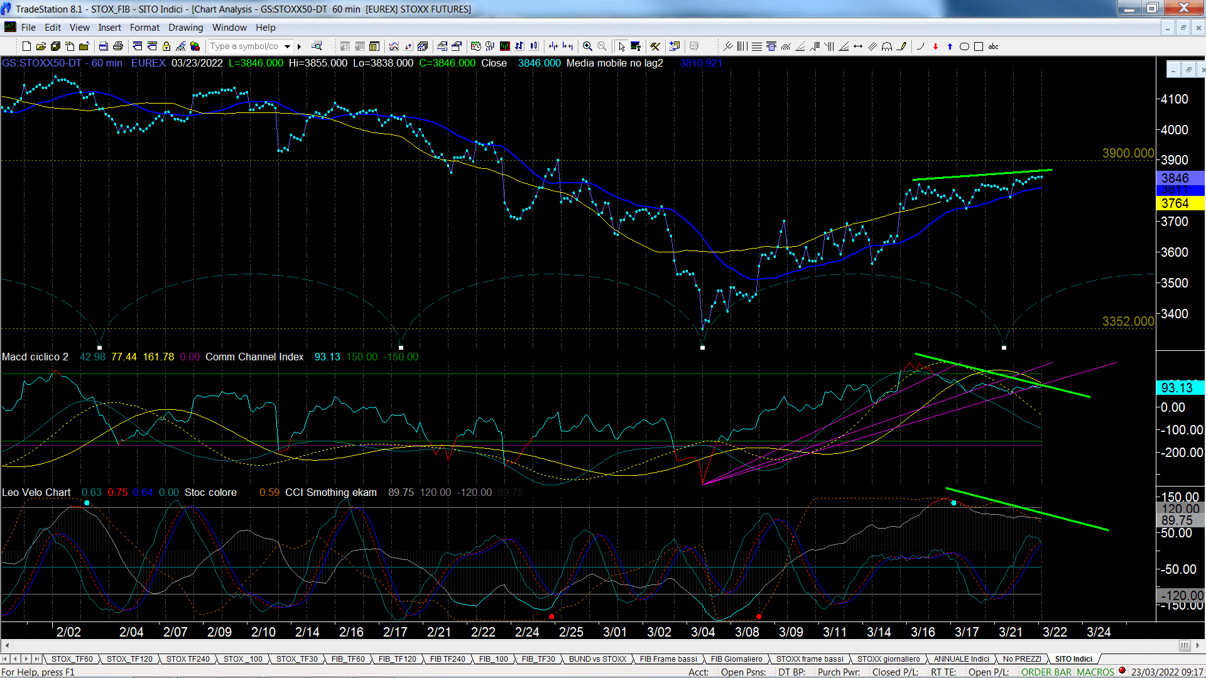Select the rectangle drawing tool
The image size is (1206, 678).
(979, 46)
